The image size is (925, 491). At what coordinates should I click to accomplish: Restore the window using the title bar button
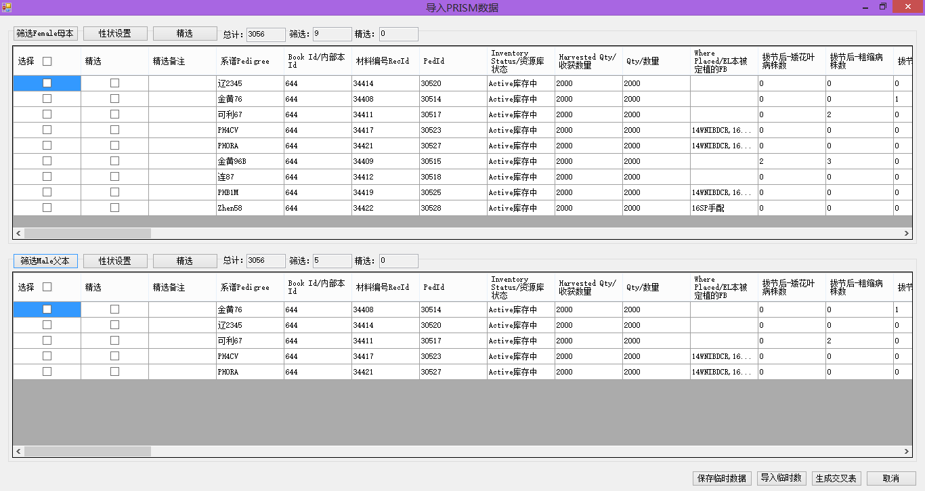pyautogui.click(x=883, y=7)
